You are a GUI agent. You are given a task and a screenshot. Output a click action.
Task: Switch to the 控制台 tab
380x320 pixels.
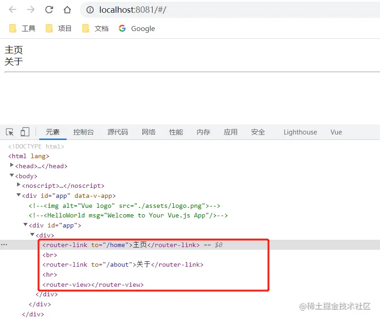coord(83,132)
